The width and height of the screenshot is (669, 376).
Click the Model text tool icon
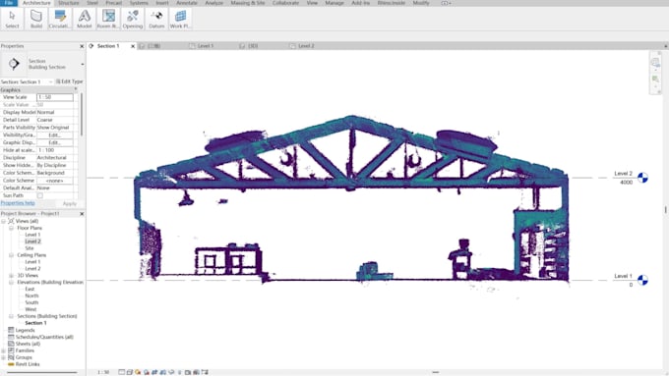(84, 20)
